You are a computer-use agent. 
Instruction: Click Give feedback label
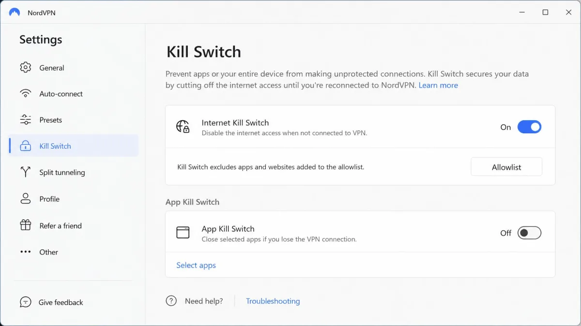point(61,302)
